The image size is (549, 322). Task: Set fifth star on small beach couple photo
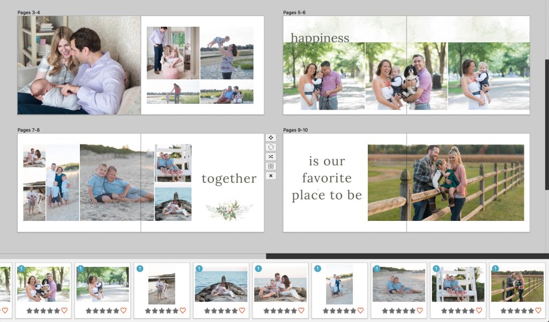175,310
